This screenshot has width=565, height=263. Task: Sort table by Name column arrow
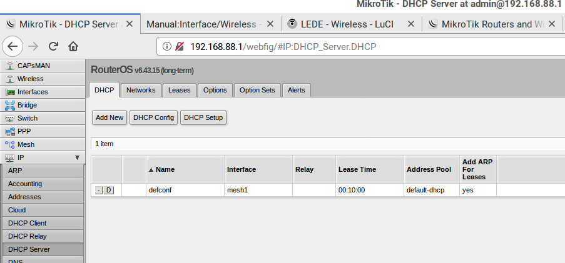(x=151, y=169)
